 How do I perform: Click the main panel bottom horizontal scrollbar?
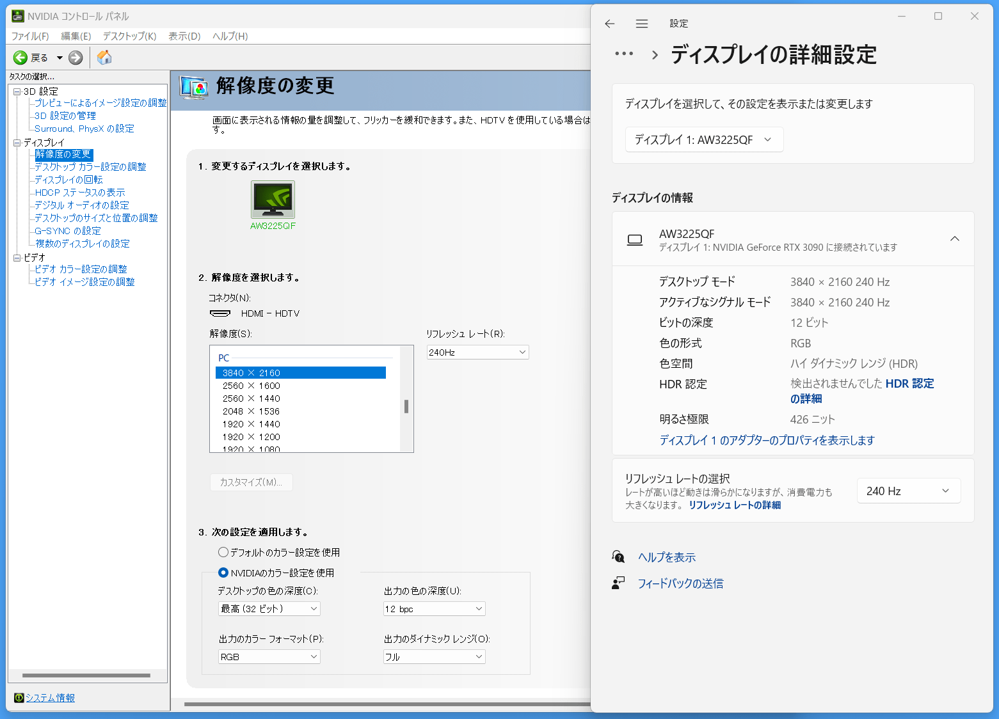click(387, 704)
